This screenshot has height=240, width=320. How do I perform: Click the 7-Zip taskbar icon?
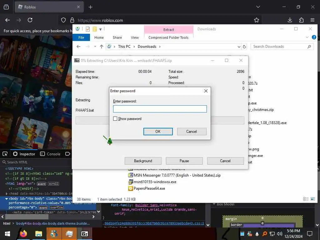pyautogui.click(x=84, y=234)
